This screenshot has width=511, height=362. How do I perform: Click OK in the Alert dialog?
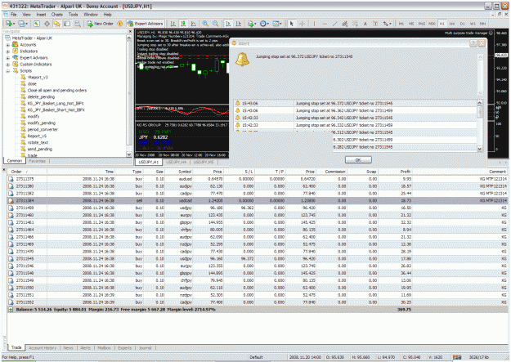358,160
